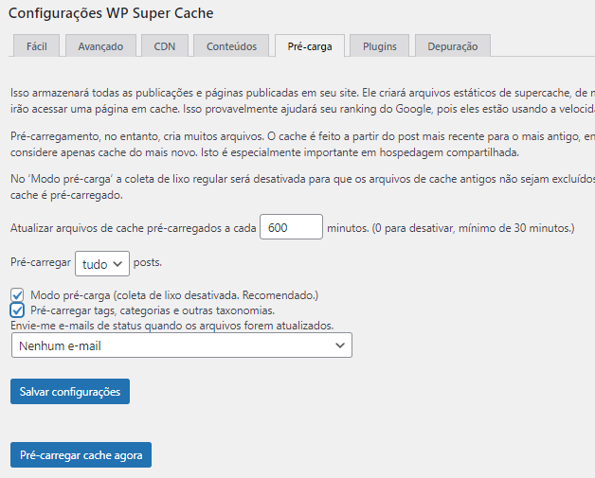Expand the 'tudo' posts dropdown
Viewport: 595px width, 478px height.
click(101, 264)
